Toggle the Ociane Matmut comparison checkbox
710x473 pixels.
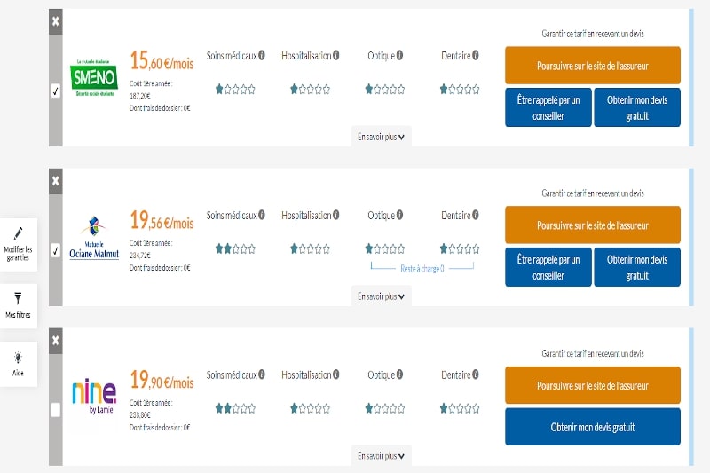click(56, 249)
